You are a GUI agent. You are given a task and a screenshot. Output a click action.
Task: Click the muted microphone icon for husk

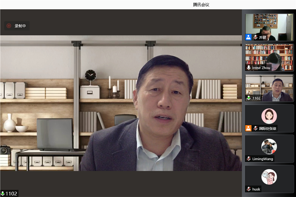[x=249, y=189]
